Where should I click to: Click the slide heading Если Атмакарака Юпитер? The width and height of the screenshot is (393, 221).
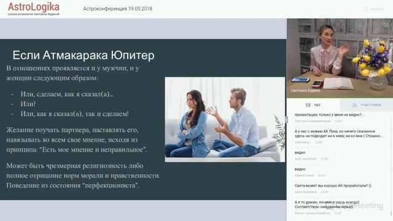[x=84, y=55]
